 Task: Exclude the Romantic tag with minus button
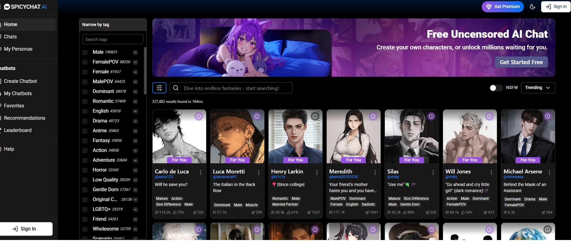(x=135, y=101)
